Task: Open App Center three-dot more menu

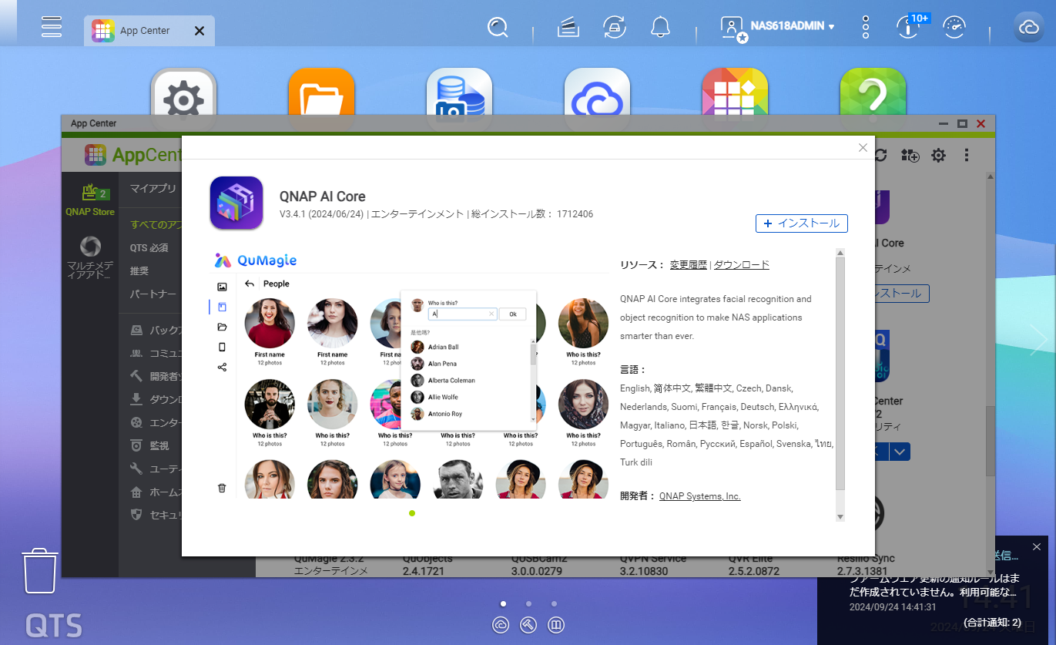Action: click(967, 155)
